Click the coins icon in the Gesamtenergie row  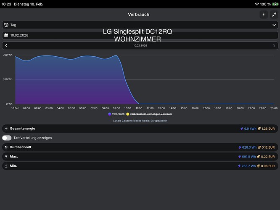pyautogui.click(x=259, y=129)
